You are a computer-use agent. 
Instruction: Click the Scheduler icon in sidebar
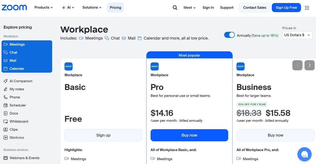(x=6, y=105)
